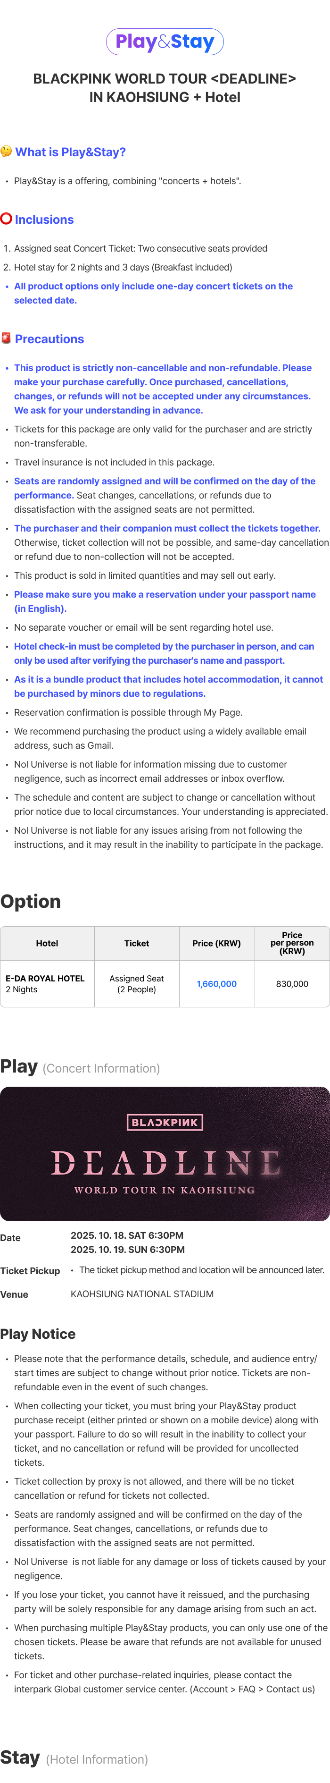This screenshot has width=330, height=1783.
Task: Click the KAOHSIUNG NATIONAL STADIUM venue text
Action: [x=142, y=1293]
